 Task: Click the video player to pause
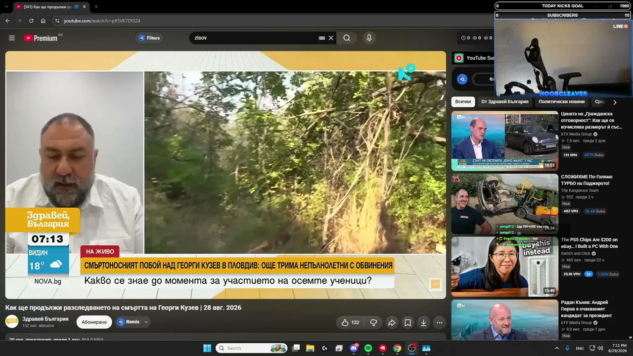tap(226, 175)
